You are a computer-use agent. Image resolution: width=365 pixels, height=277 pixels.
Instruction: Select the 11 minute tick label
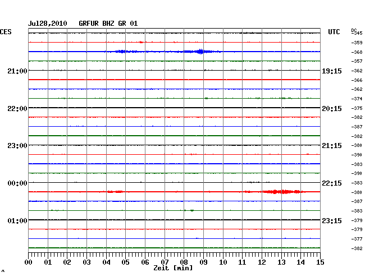[x=242, y=262]
